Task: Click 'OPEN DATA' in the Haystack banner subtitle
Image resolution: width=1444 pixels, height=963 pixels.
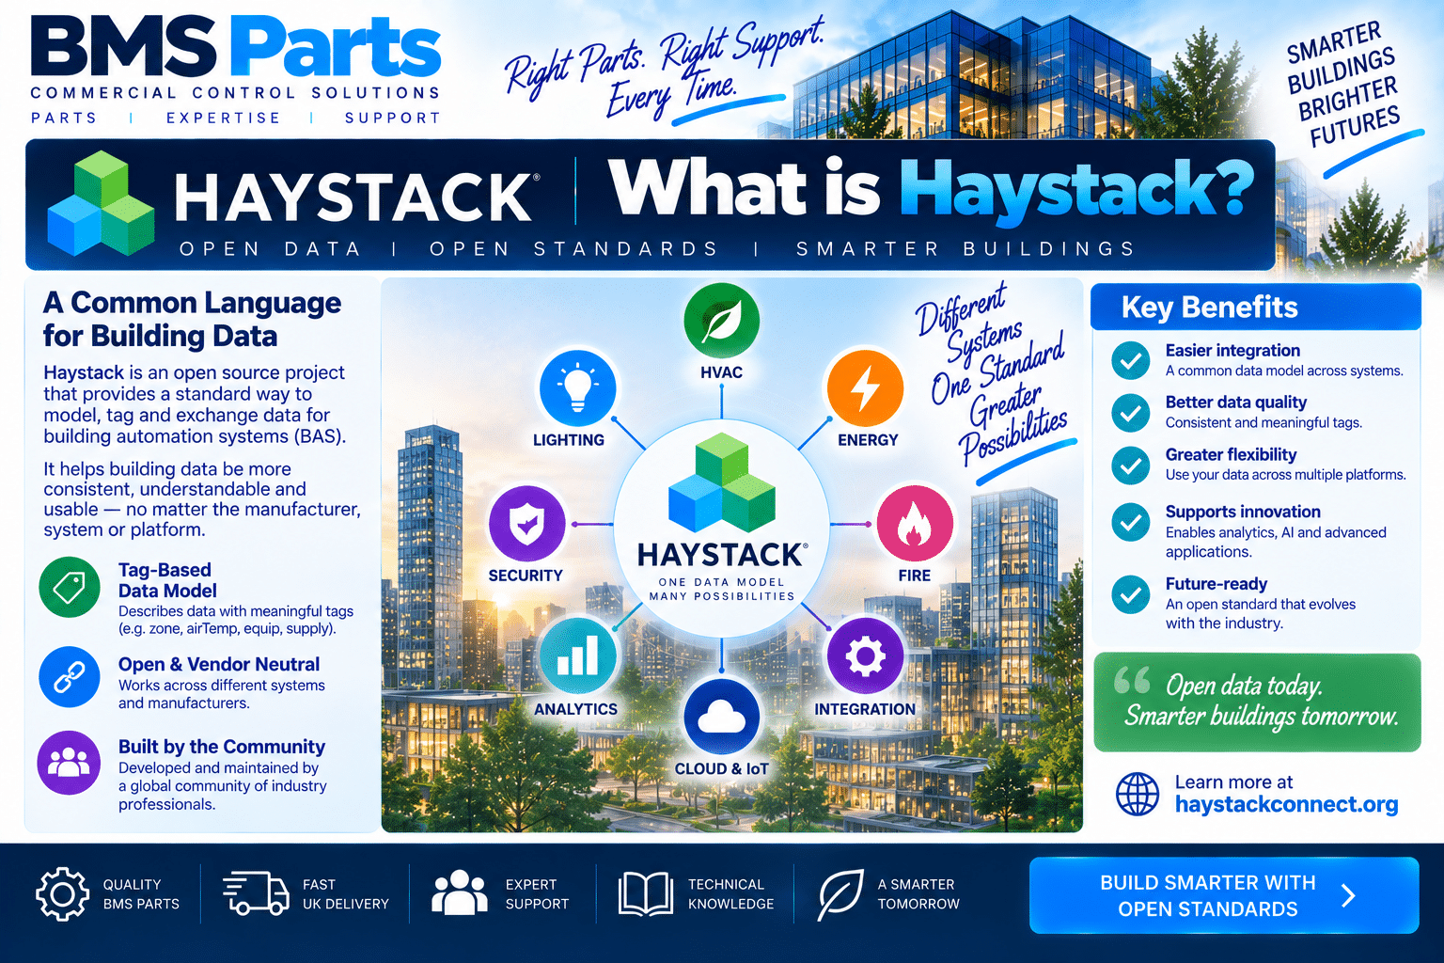Action: 271,248
